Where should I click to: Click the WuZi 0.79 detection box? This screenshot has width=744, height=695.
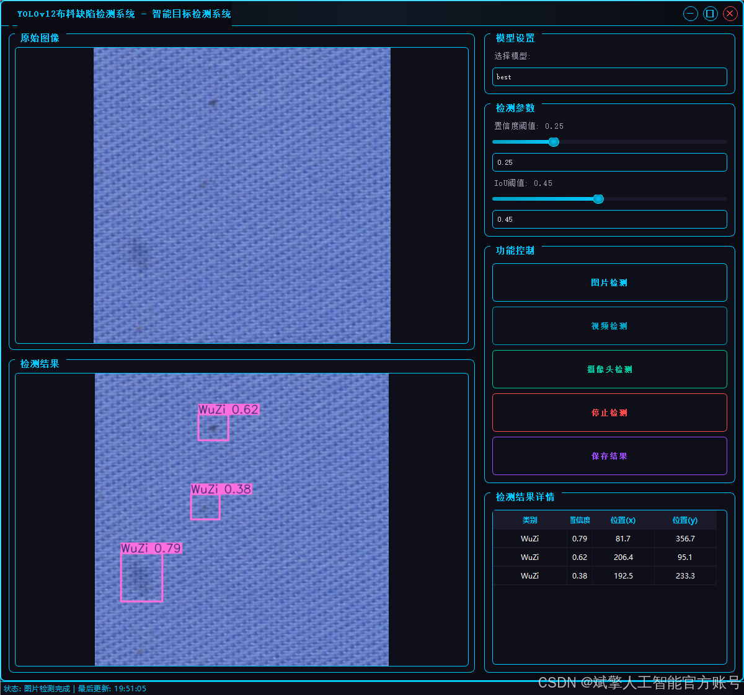tap(141, 577)
